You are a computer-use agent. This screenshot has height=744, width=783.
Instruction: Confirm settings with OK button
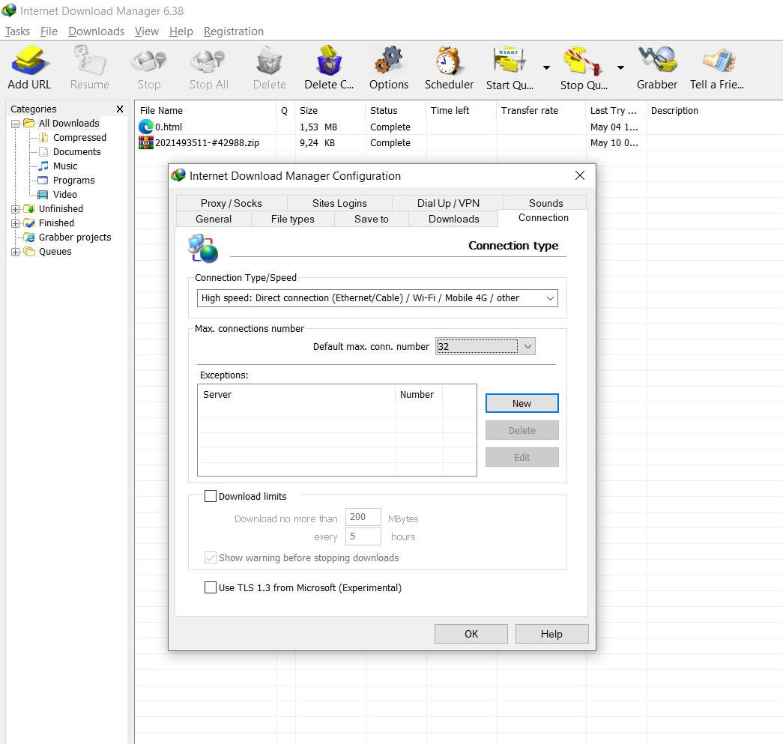[471, 634]
